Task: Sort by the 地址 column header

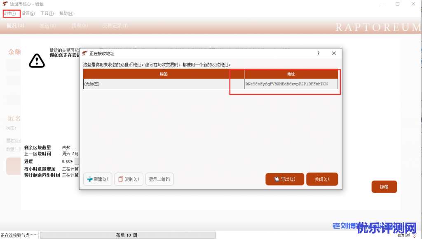Action: point(291,74)
